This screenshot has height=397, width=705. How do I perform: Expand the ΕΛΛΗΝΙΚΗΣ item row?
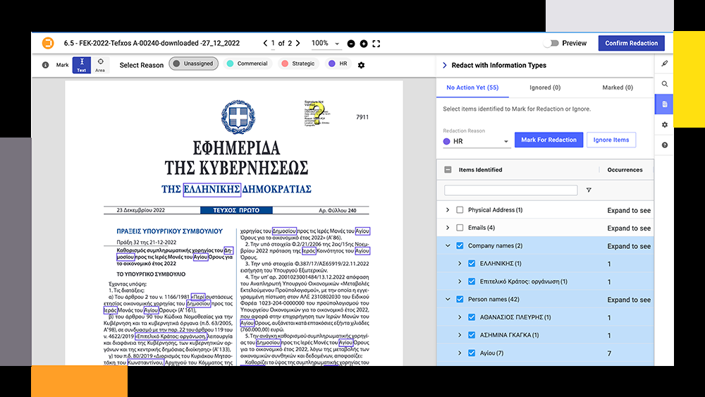[x=460, y=264]
